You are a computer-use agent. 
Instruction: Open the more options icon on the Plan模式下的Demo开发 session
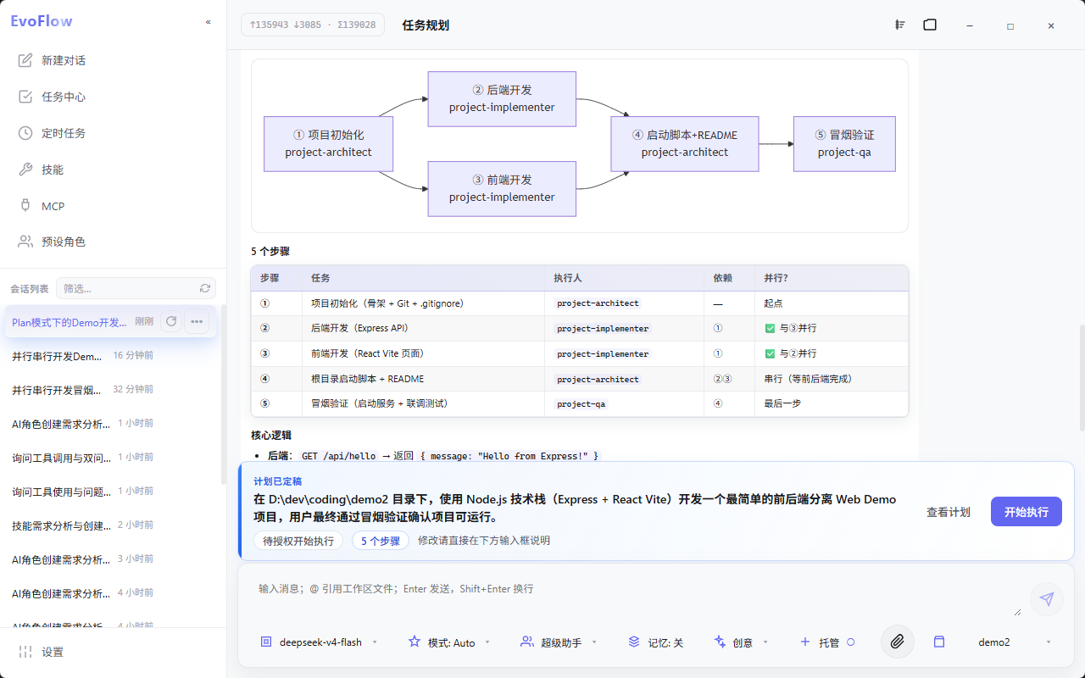click(x=197, y=321)
